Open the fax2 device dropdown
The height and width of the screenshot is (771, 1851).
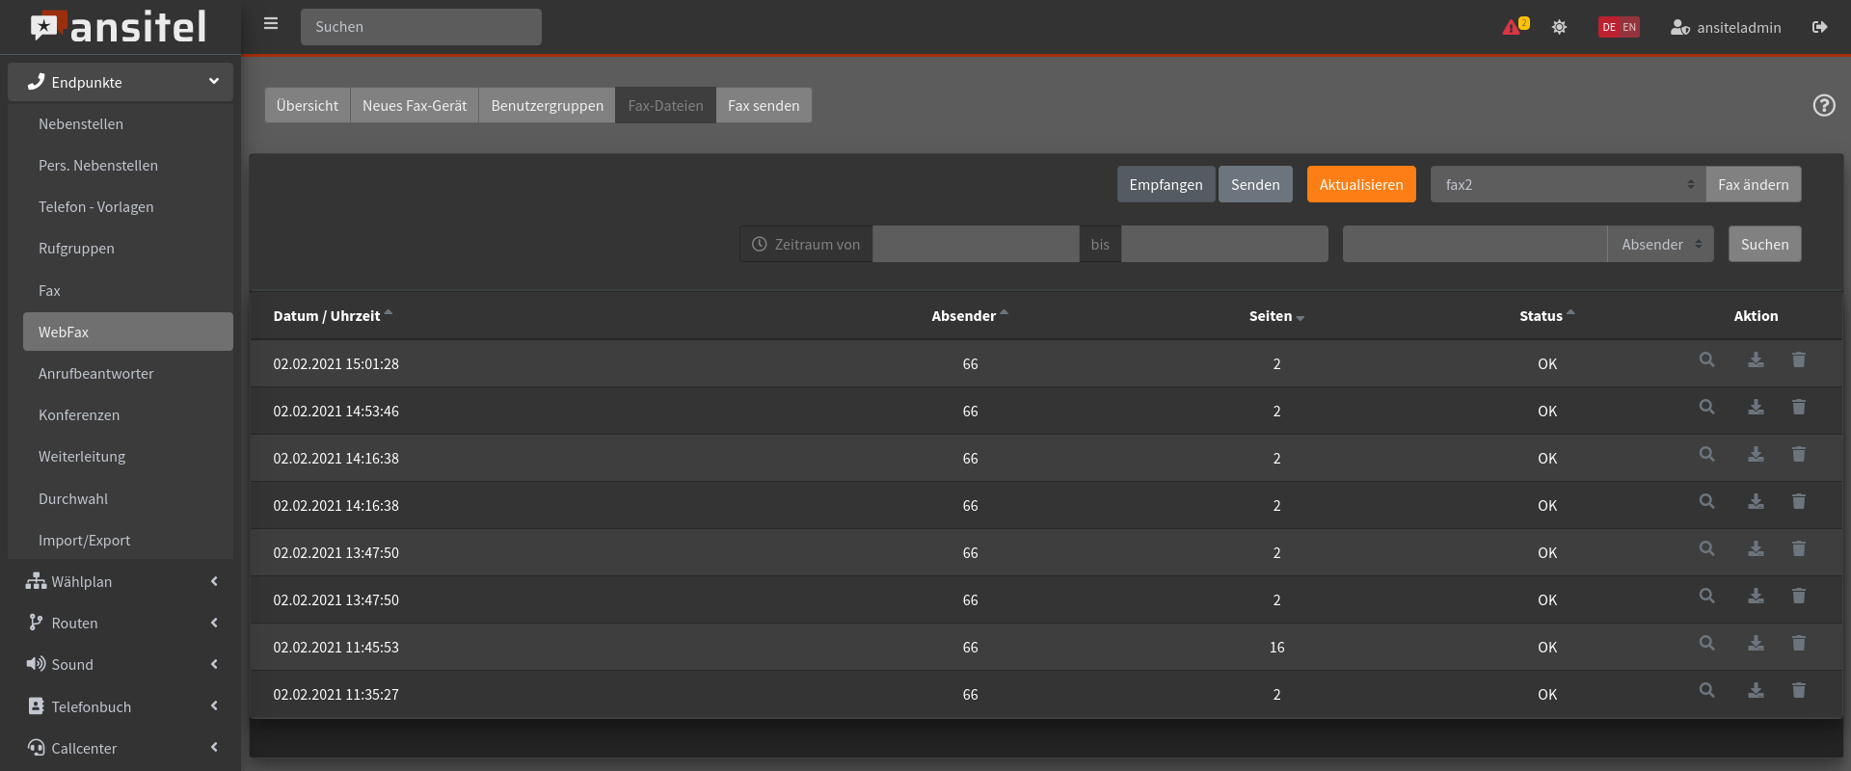(x=1568, y=185)
